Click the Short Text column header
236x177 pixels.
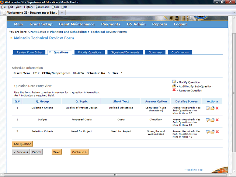tap(121, 101)
